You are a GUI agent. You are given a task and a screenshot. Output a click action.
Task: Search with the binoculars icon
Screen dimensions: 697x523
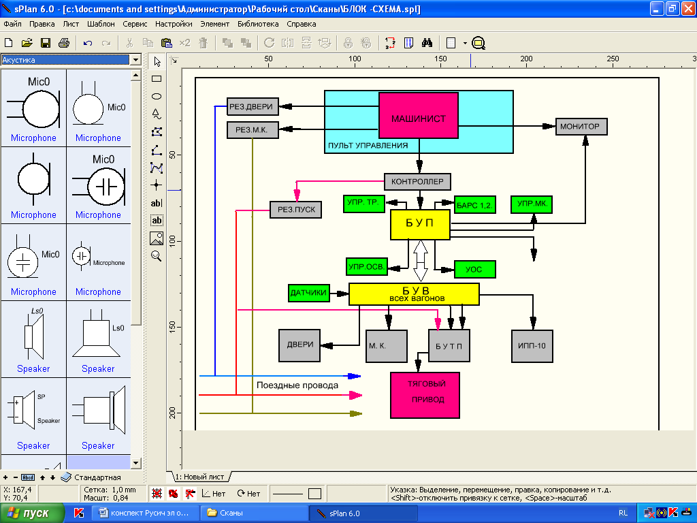427,43
